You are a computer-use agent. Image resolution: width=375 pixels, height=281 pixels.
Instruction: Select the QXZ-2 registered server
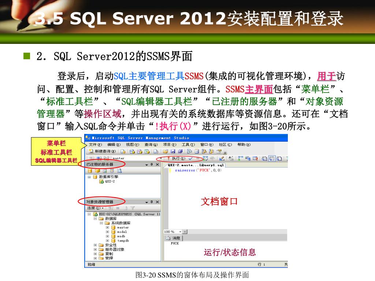107,181
